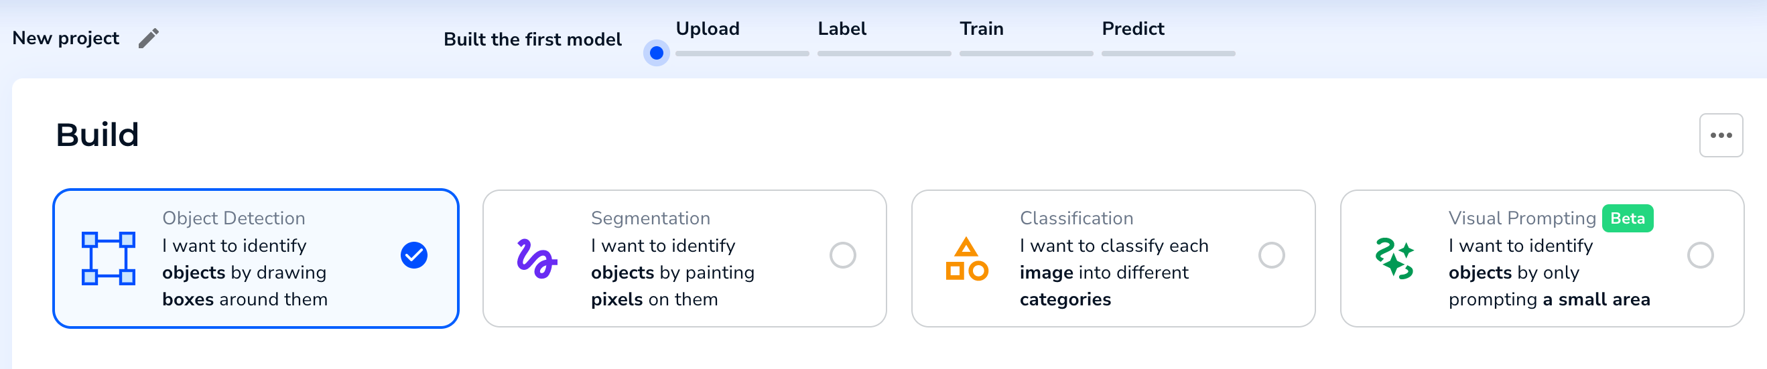Select the Classification radio button
Image resolution: width=1767 pixels, height=369 pixels.
1271,255
